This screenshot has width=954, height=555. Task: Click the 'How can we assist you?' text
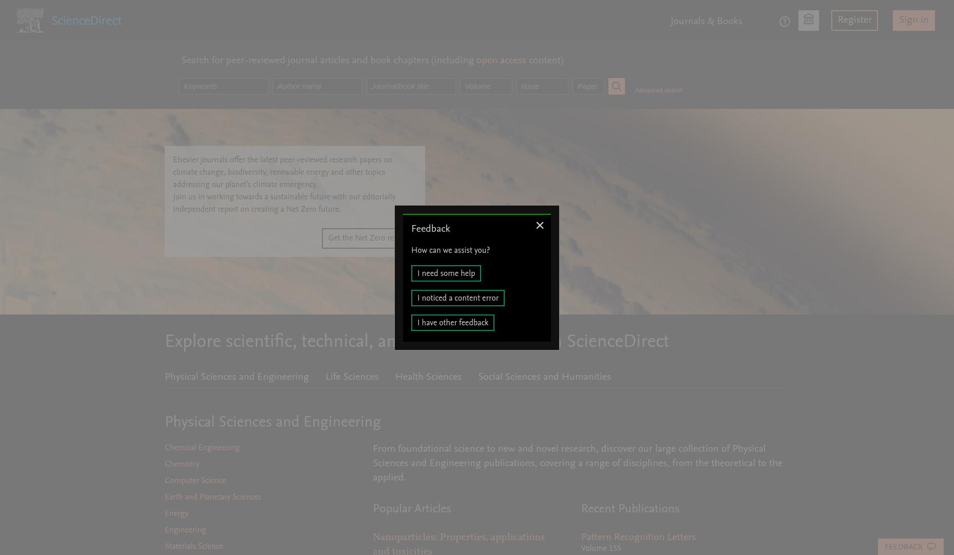point(450,251)
